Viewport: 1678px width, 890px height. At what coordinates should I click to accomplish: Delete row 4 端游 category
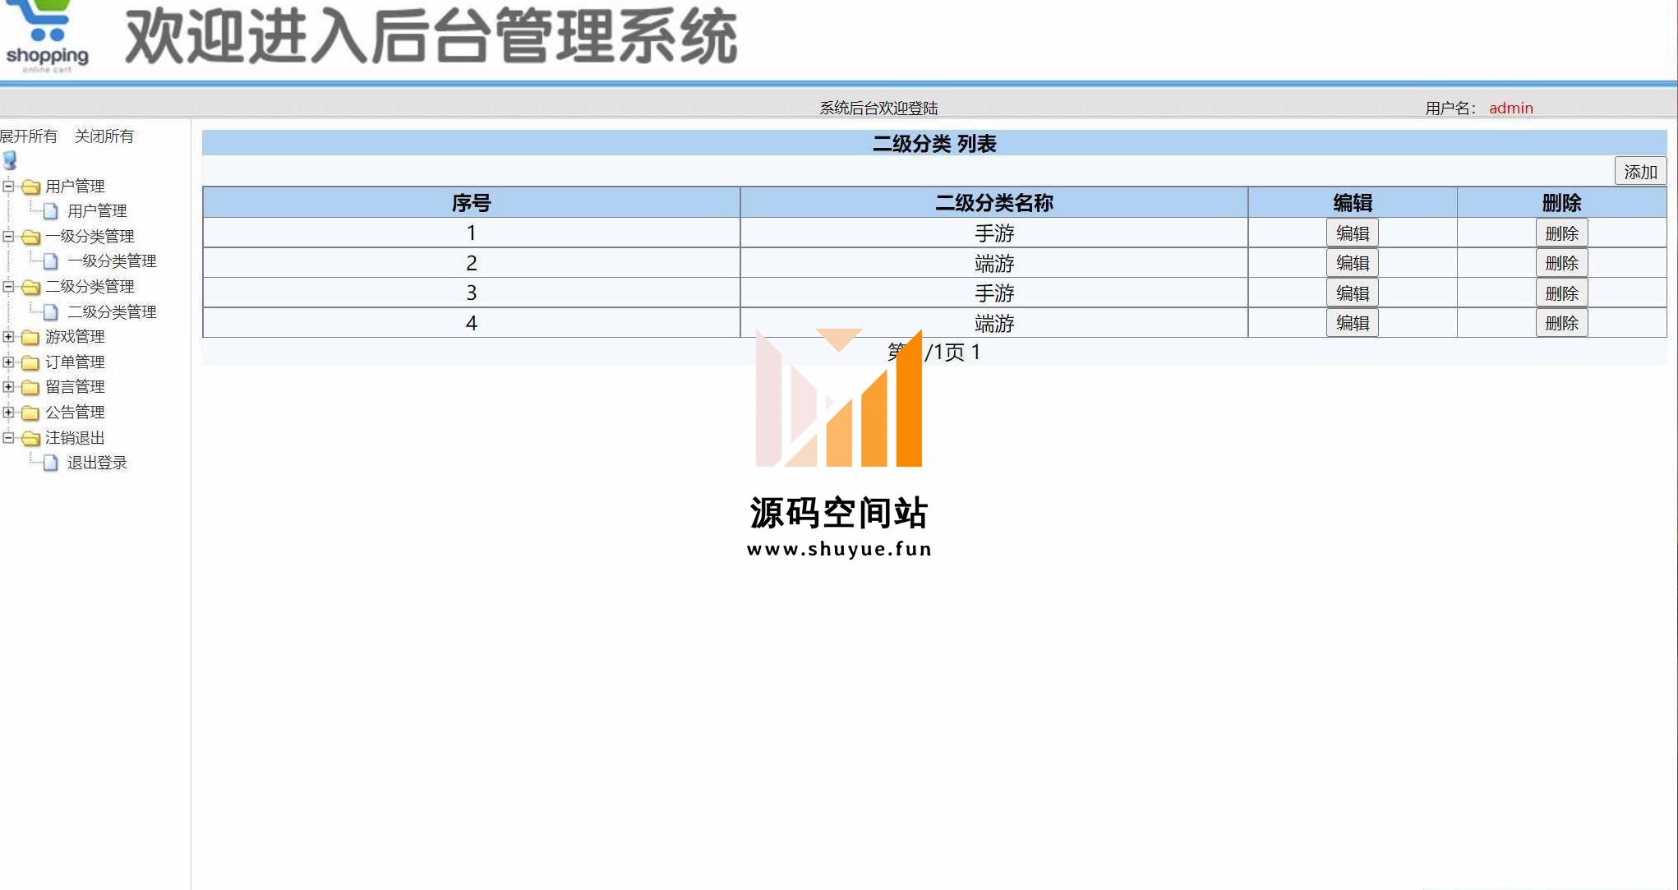coord(1561,323)
